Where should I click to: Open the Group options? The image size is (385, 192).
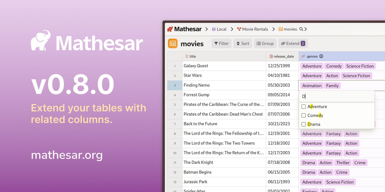point(265,44)
